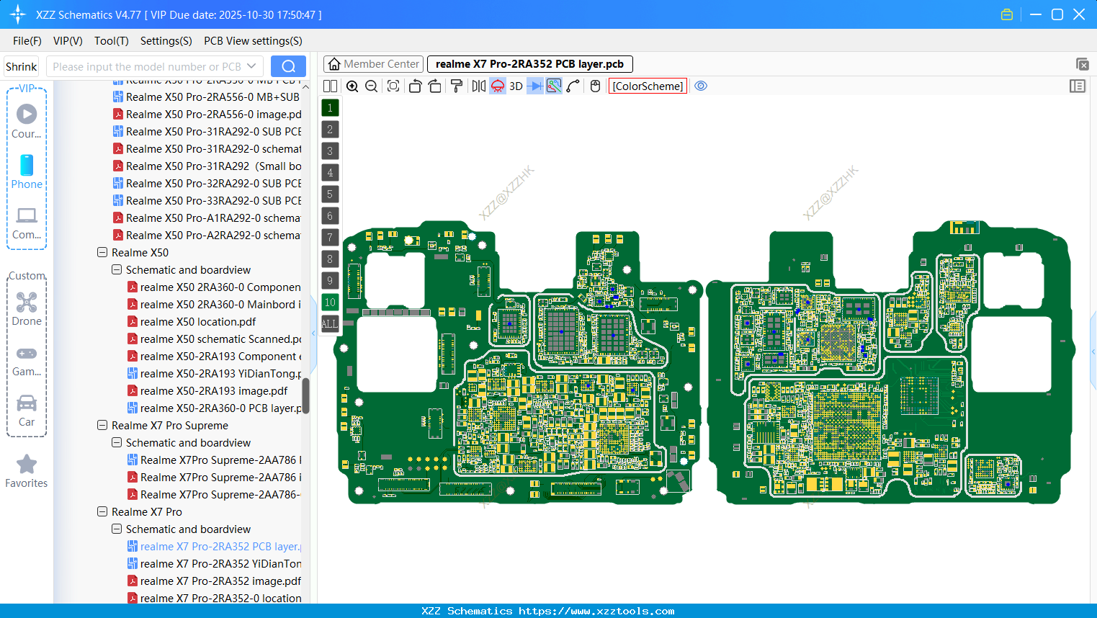Click the [ColorScheme] button
The image size is (1097, 618).
pyautogui.click(x=647, y=86)
